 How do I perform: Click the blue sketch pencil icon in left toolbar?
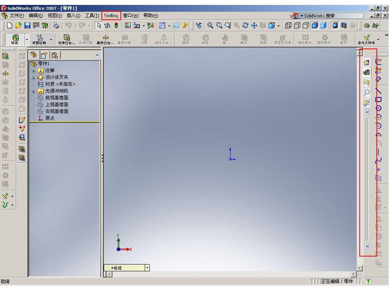(x=22, y=120)
